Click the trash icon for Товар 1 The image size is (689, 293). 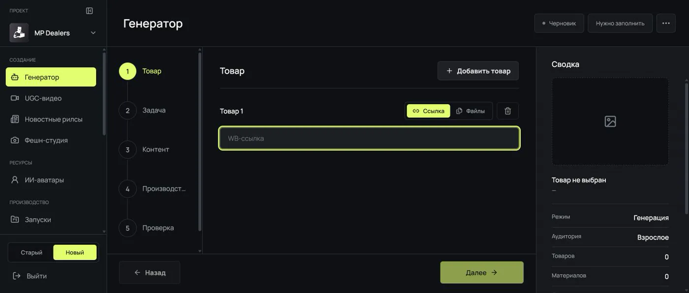pyautogui.click(x=508, y=111)
